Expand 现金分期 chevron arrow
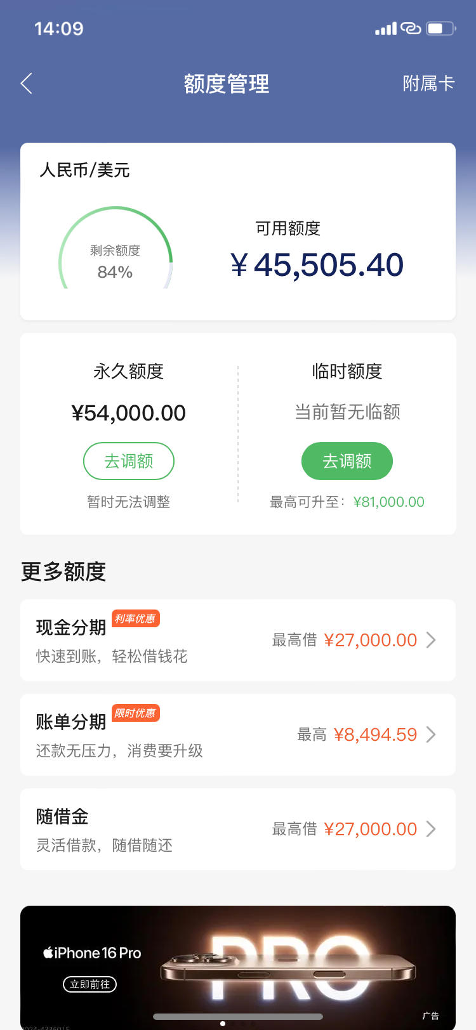 [431, 640]
